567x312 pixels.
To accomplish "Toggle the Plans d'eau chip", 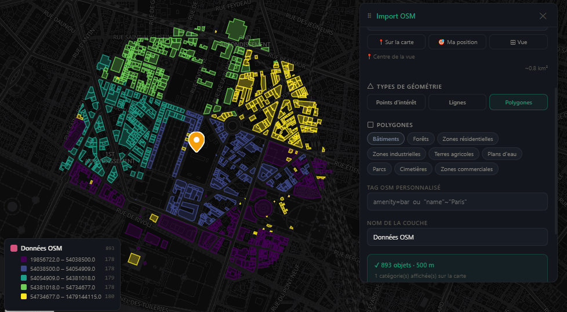I will click(x=502, y=154).
